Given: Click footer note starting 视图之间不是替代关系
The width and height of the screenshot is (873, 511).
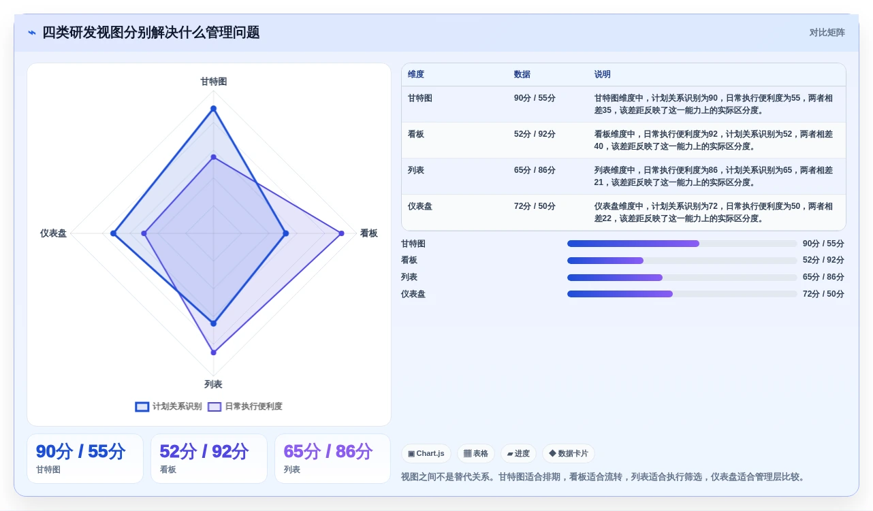Looking at the screenshot, I should coord(604,477).
